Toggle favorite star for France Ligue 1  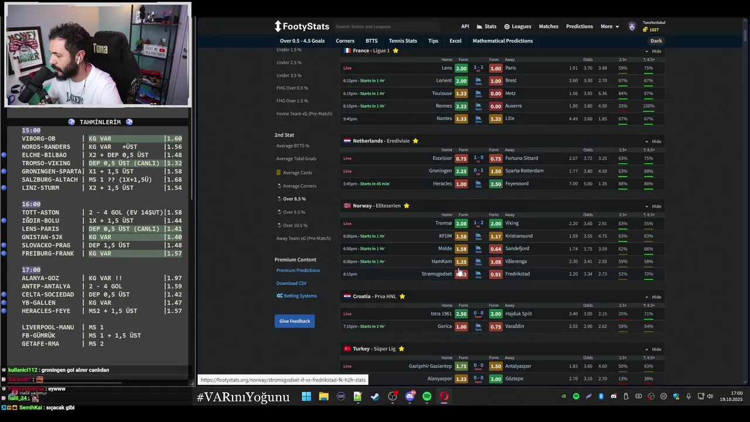(396, 51)
